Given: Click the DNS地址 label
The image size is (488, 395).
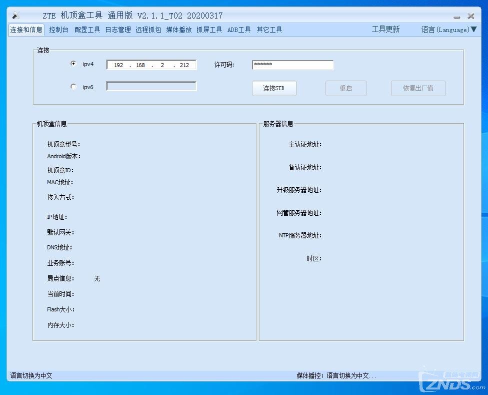Looking at the screenshot, I should pos(59,248).
